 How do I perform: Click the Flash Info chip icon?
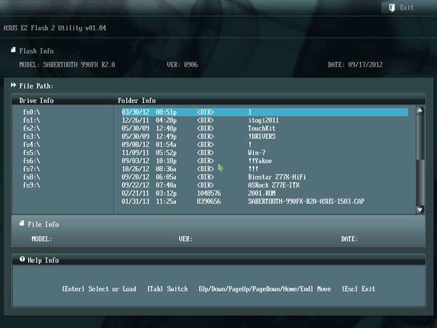pos(13,50)
